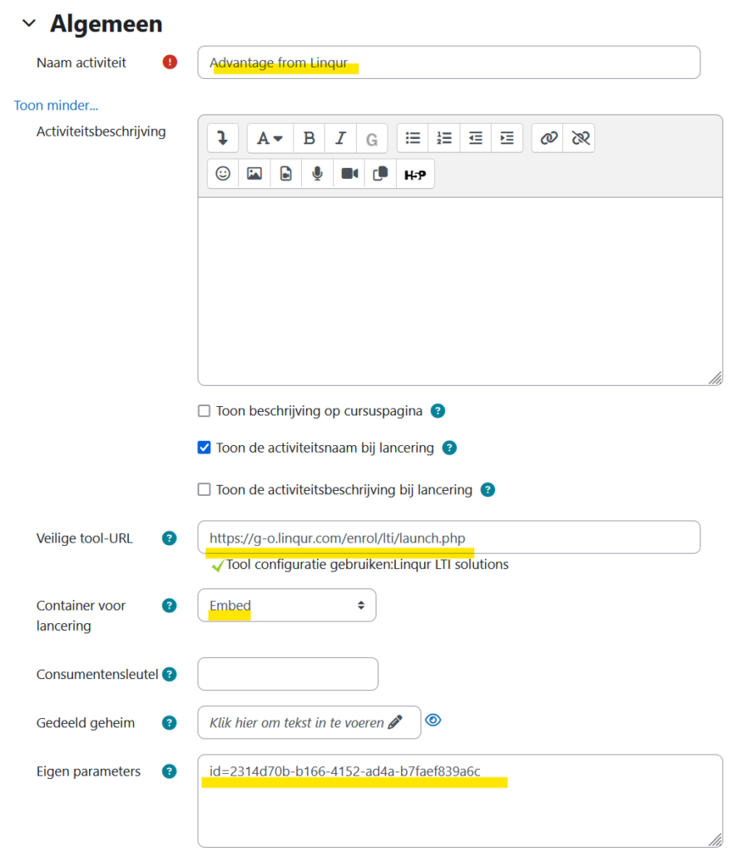The image size is (747, 852).
Task: Reveal the shared secret with eye icon
Action: (433, 721)
